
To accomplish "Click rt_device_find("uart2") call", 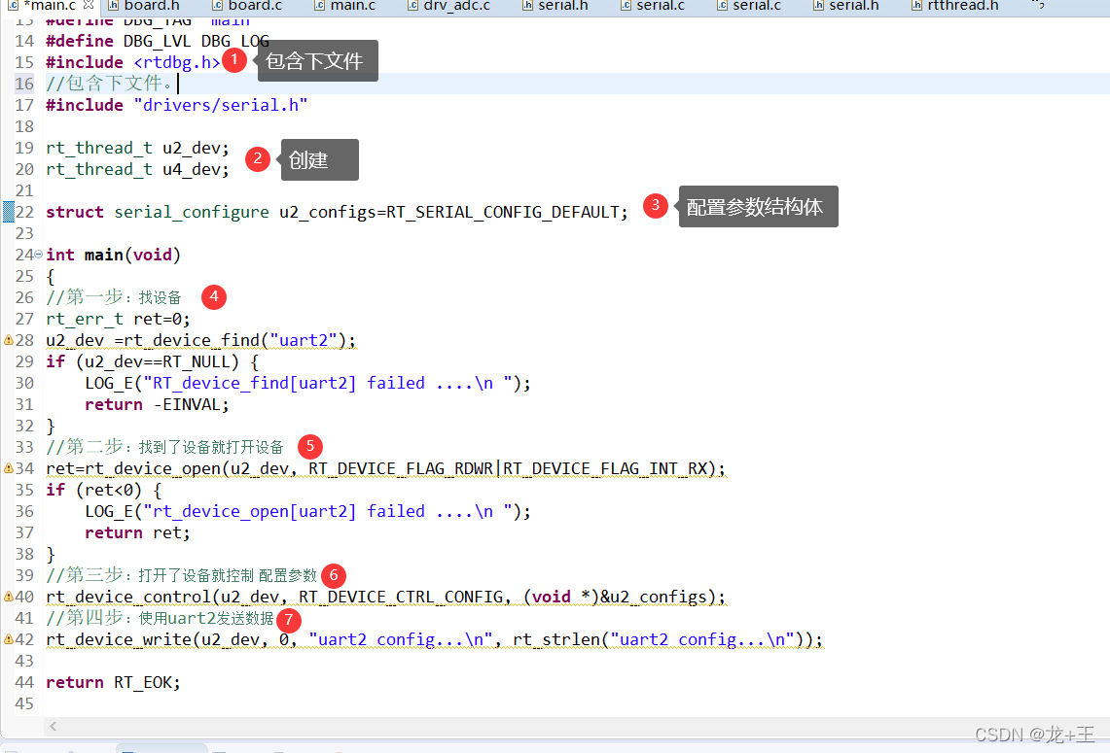I will 234,340.
